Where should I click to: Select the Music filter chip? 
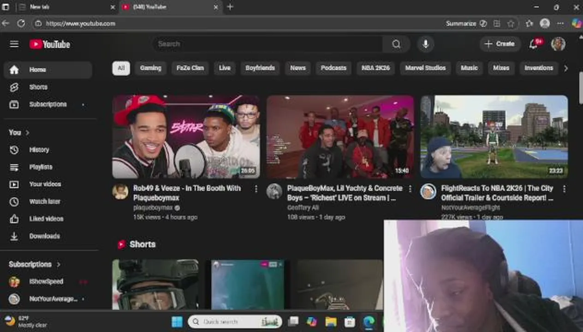click(469, 68)
